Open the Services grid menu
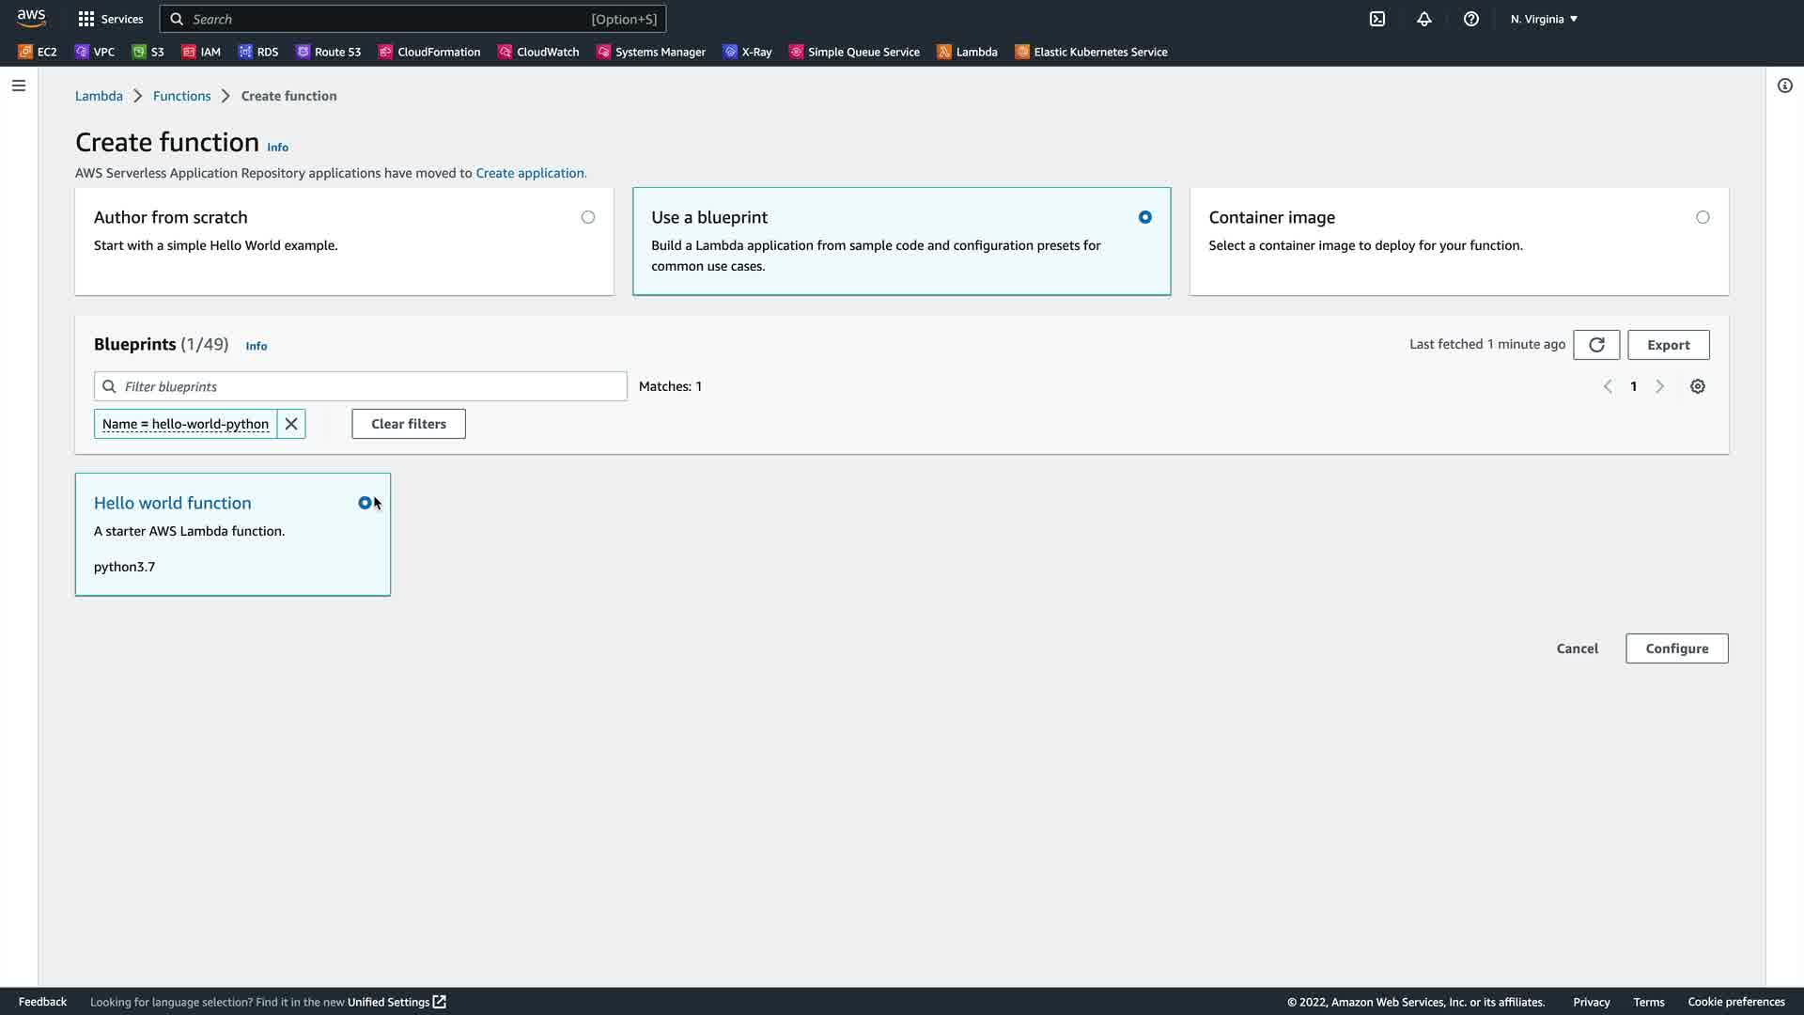 (x=110, y=19)
